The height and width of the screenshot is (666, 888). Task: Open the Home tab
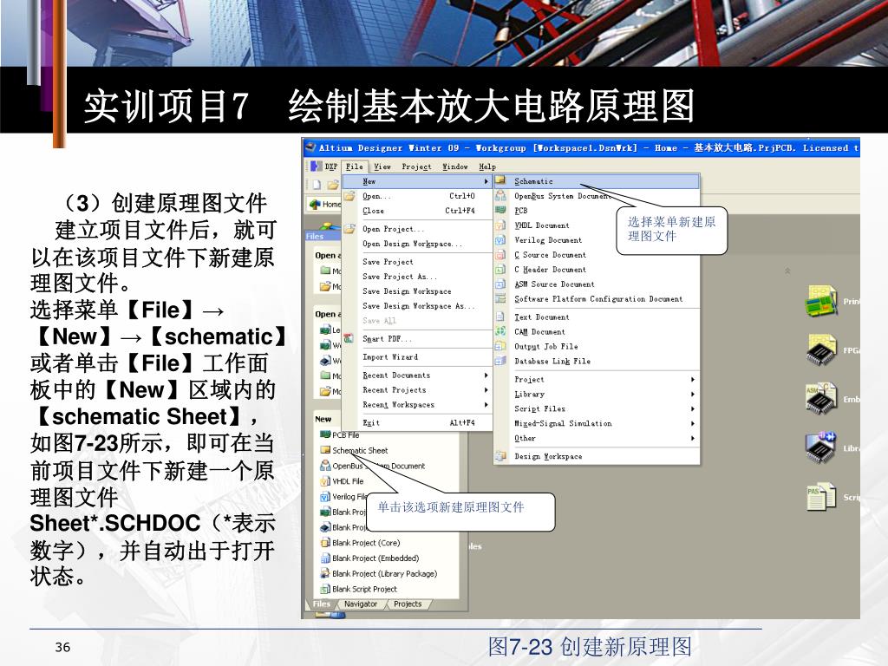click(x=324, y=204)
